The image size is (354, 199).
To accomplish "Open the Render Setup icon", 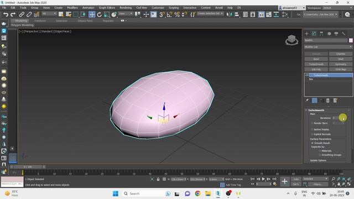I will tap(347, 14).
